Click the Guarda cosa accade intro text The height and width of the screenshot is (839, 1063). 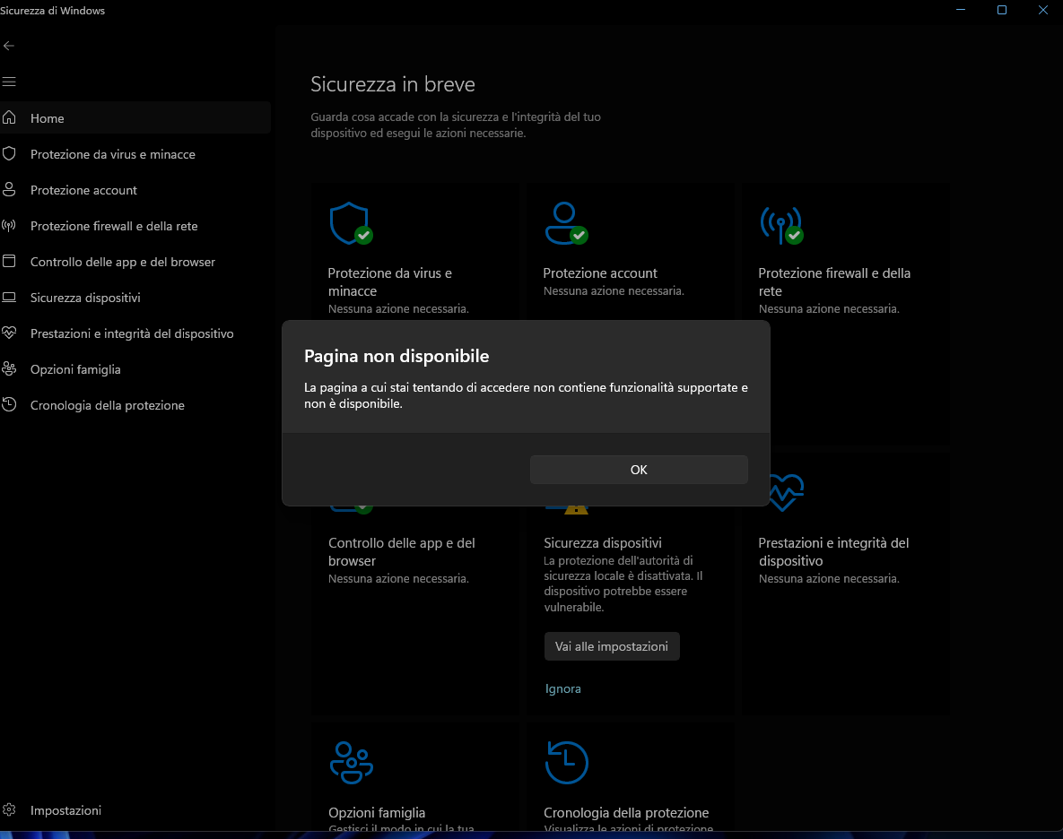click(x=456, y=125)
